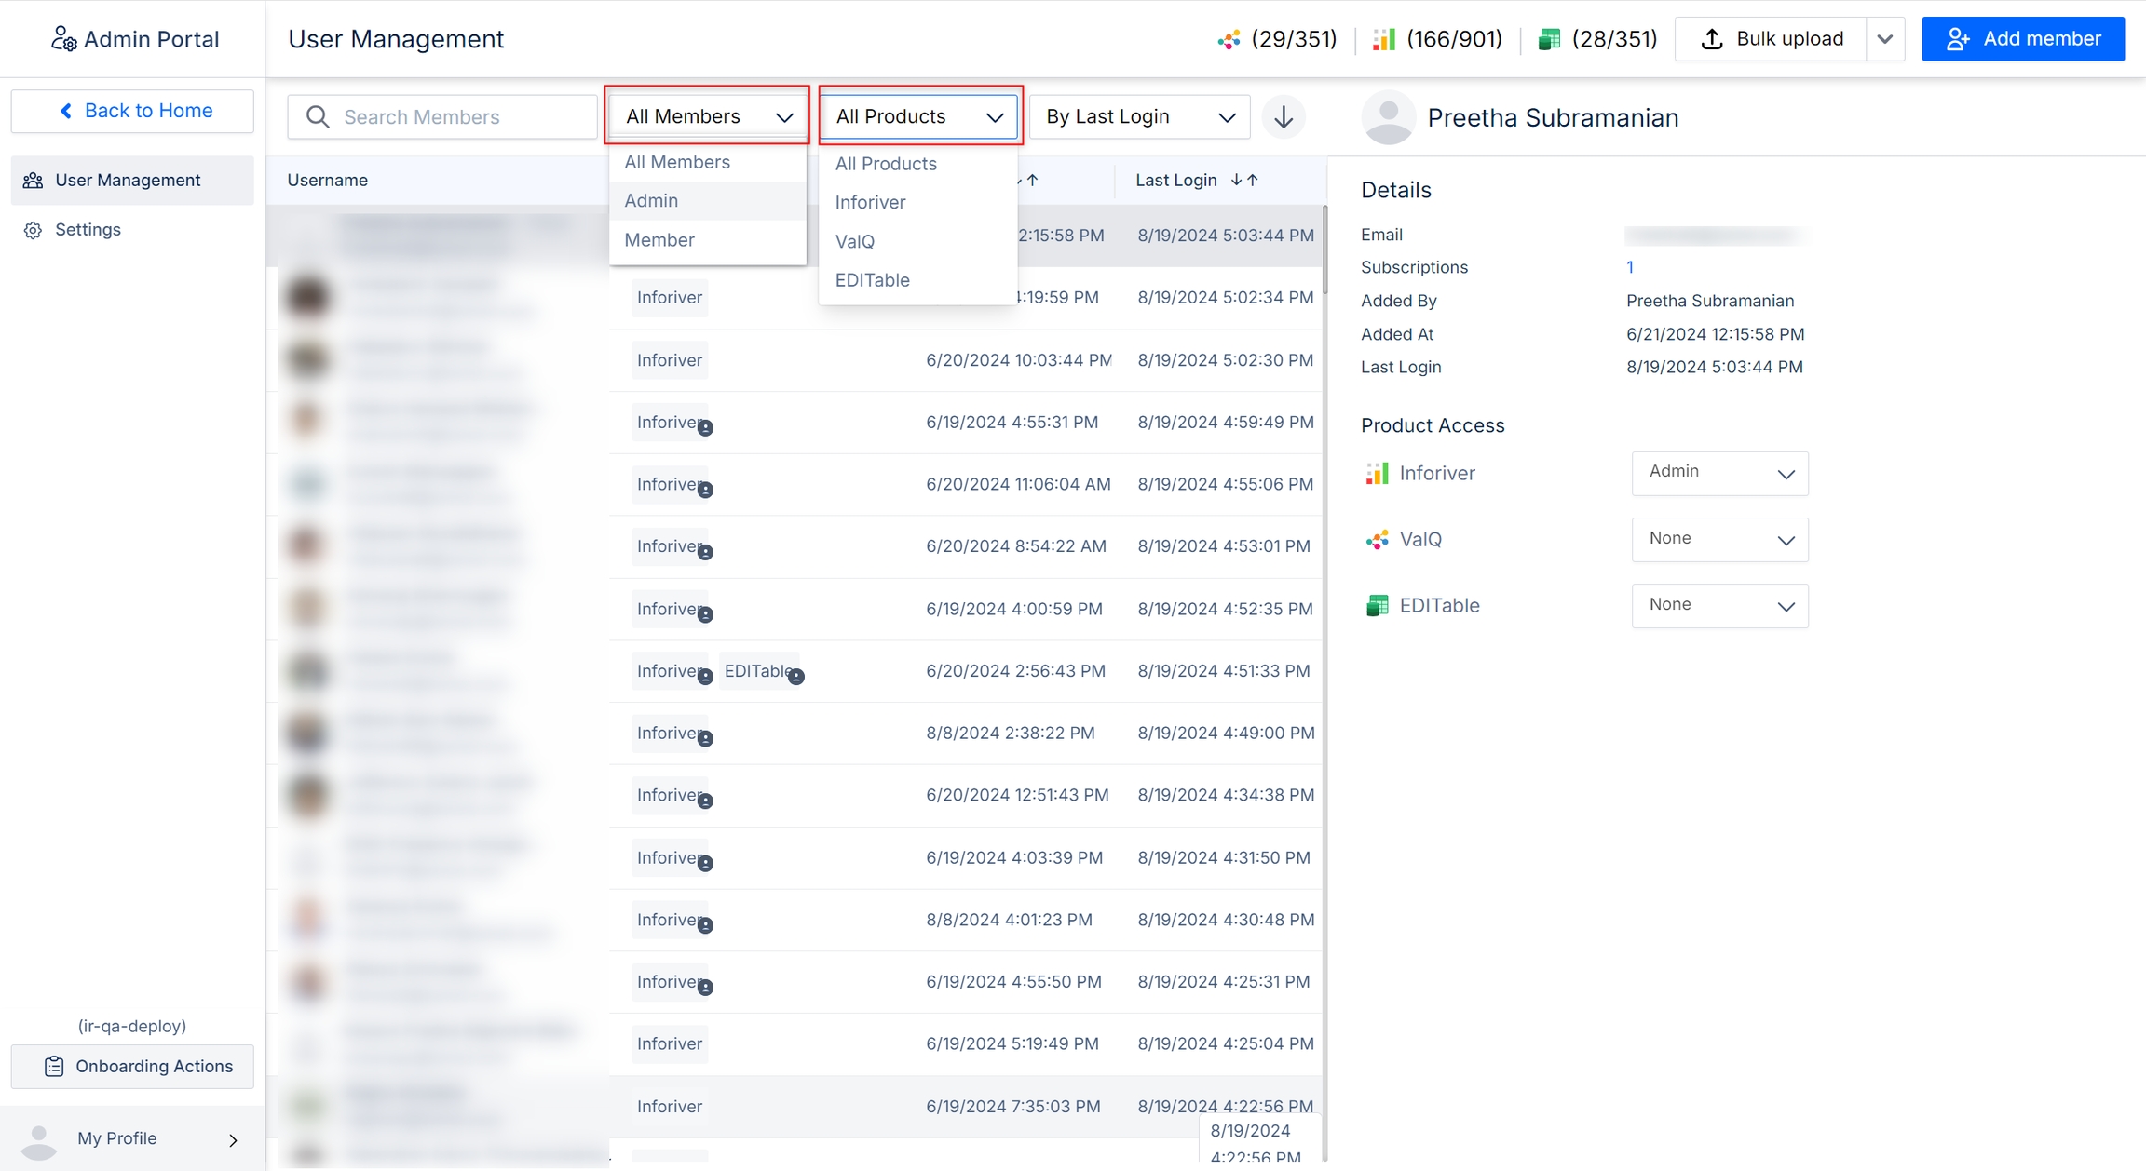The image size is (2146, 1171).
Task: Expand the Inforiver access role dropdown
Action: pos(1719,473)
